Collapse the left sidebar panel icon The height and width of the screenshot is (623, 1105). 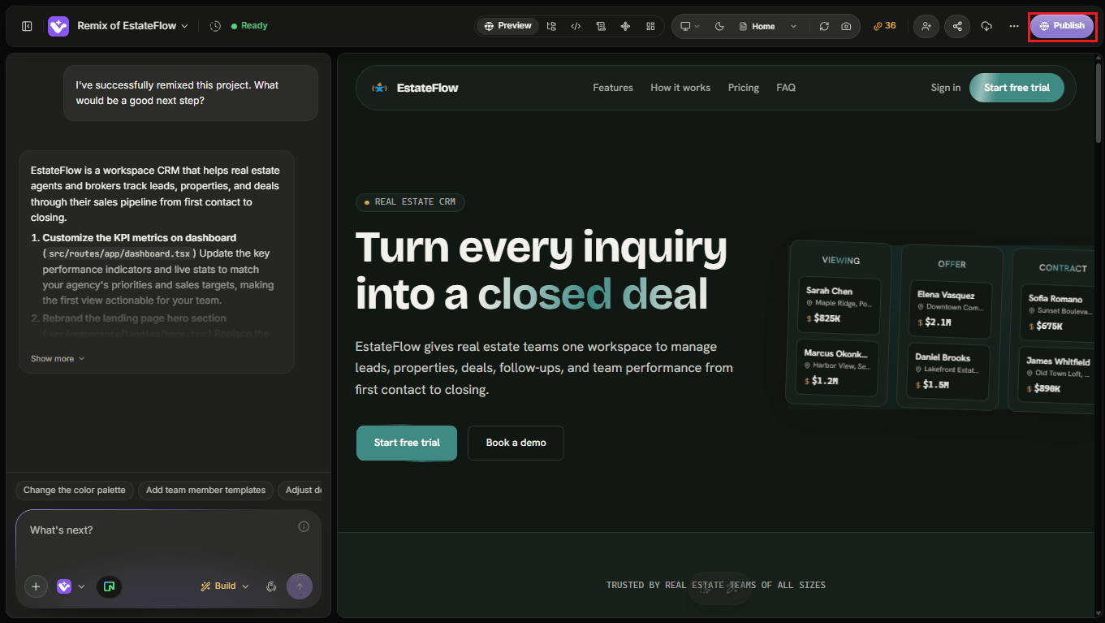(27, 26)
